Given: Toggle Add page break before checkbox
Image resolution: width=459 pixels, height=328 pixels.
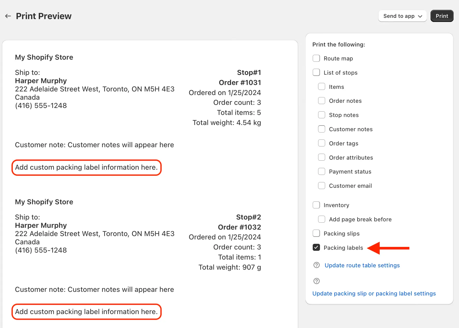Looking at the screenshot, I should tap(322, 219).
